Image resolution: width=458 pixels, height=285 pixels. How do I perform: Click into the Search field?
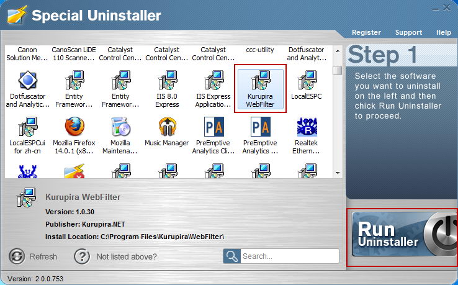click(x=289, y=256)
